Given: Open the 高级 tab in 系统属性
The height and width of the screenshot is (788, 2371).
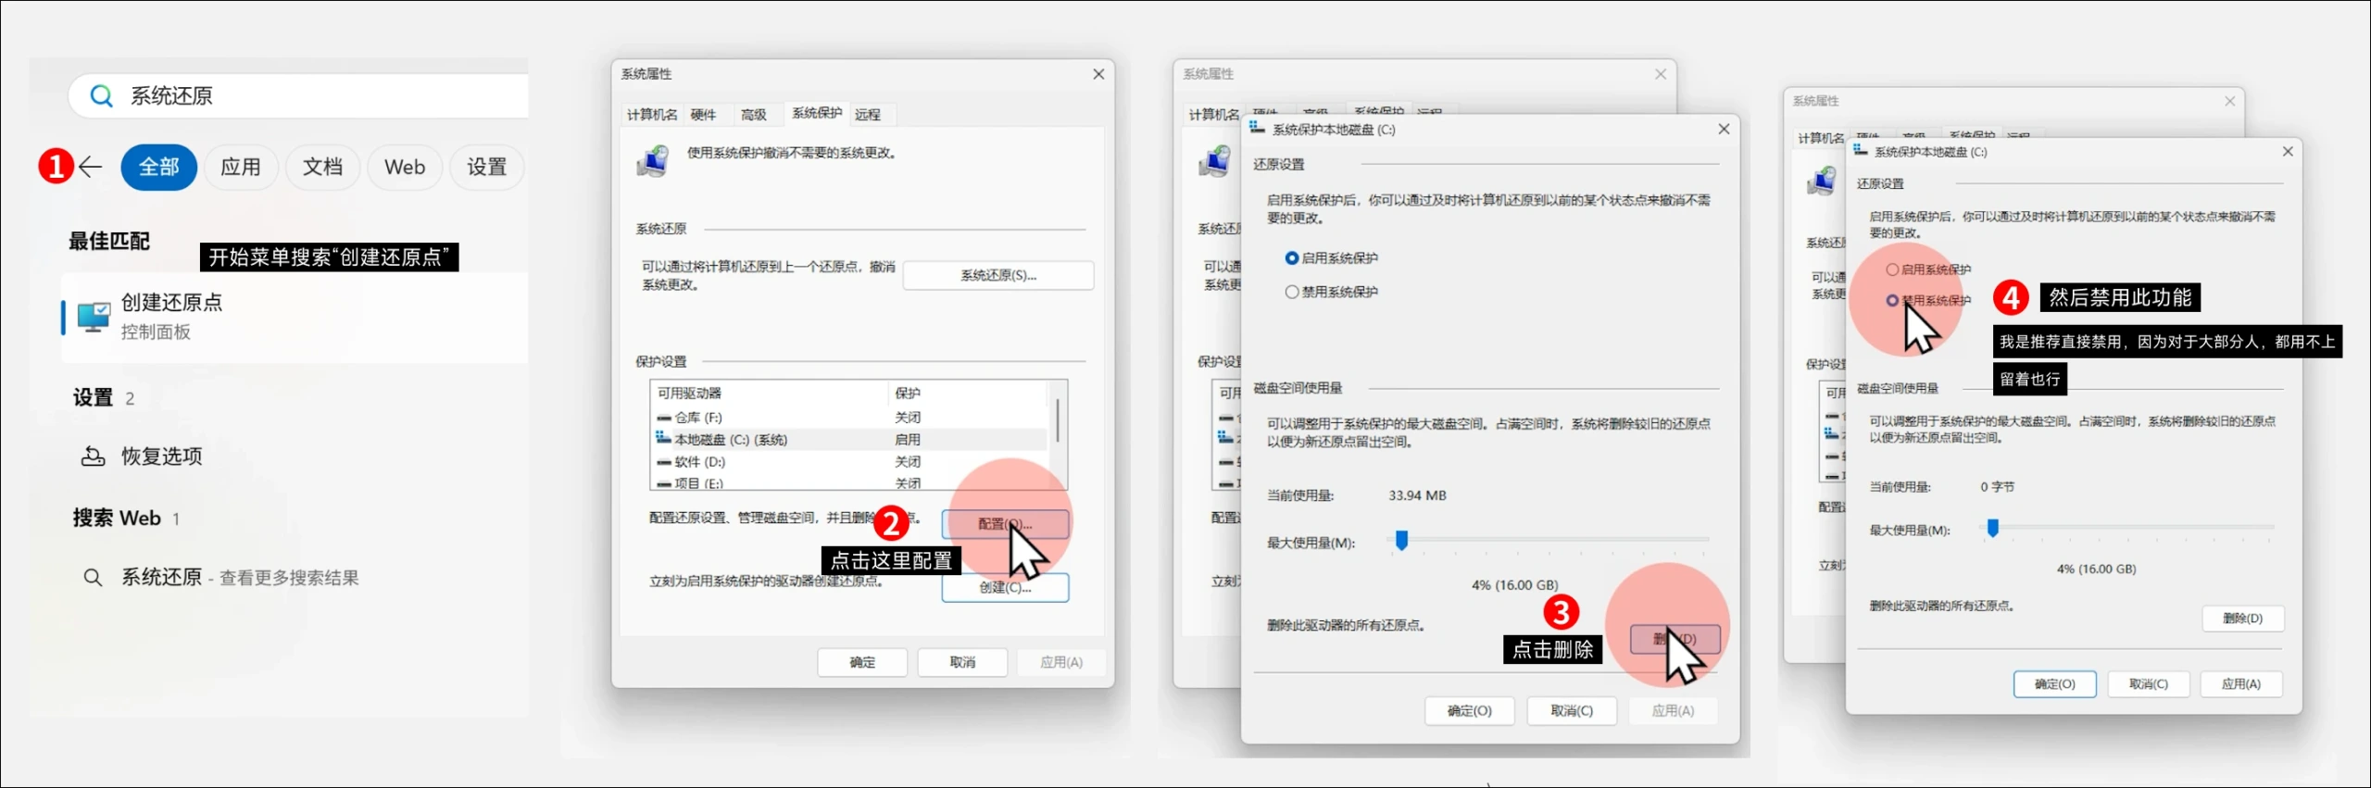Looking at the screenshot, I should [x=753, y=114].
